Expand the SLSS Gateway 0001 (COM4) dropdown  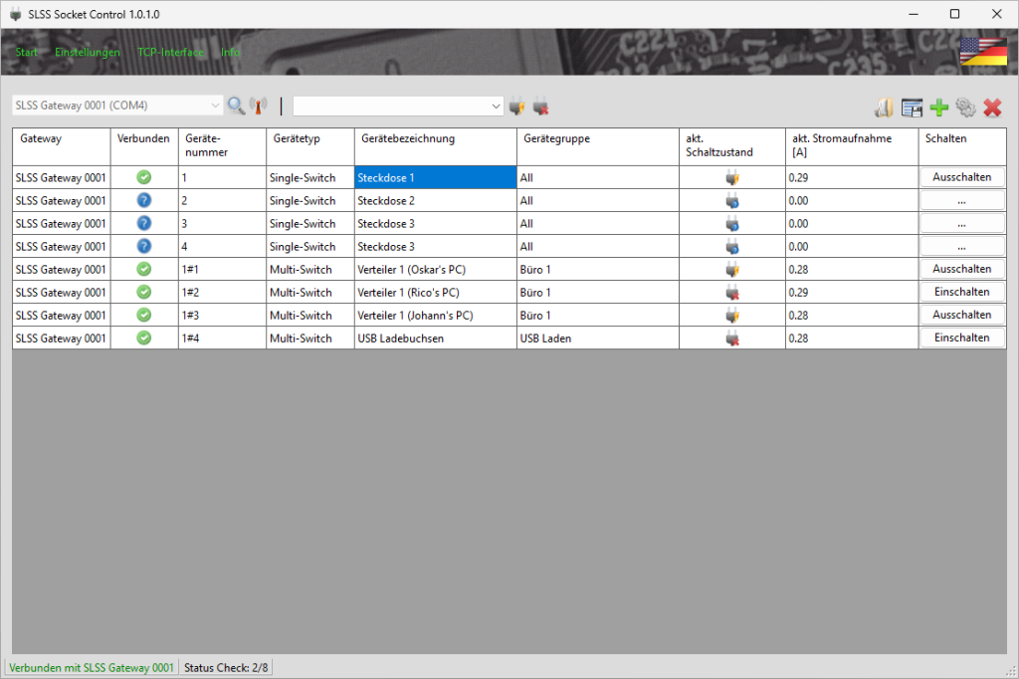pos(217,106)
